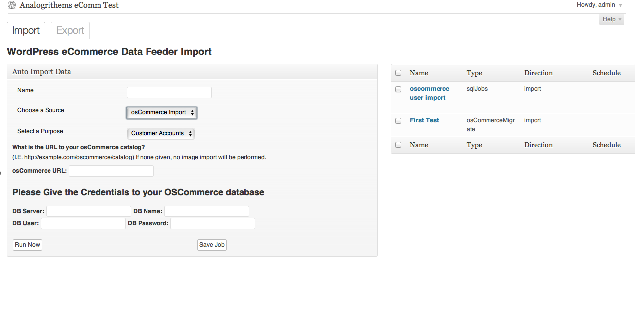Check the oscommerce user import checkbox
Screen dimensions: 635x321
[x=398, y=89]
